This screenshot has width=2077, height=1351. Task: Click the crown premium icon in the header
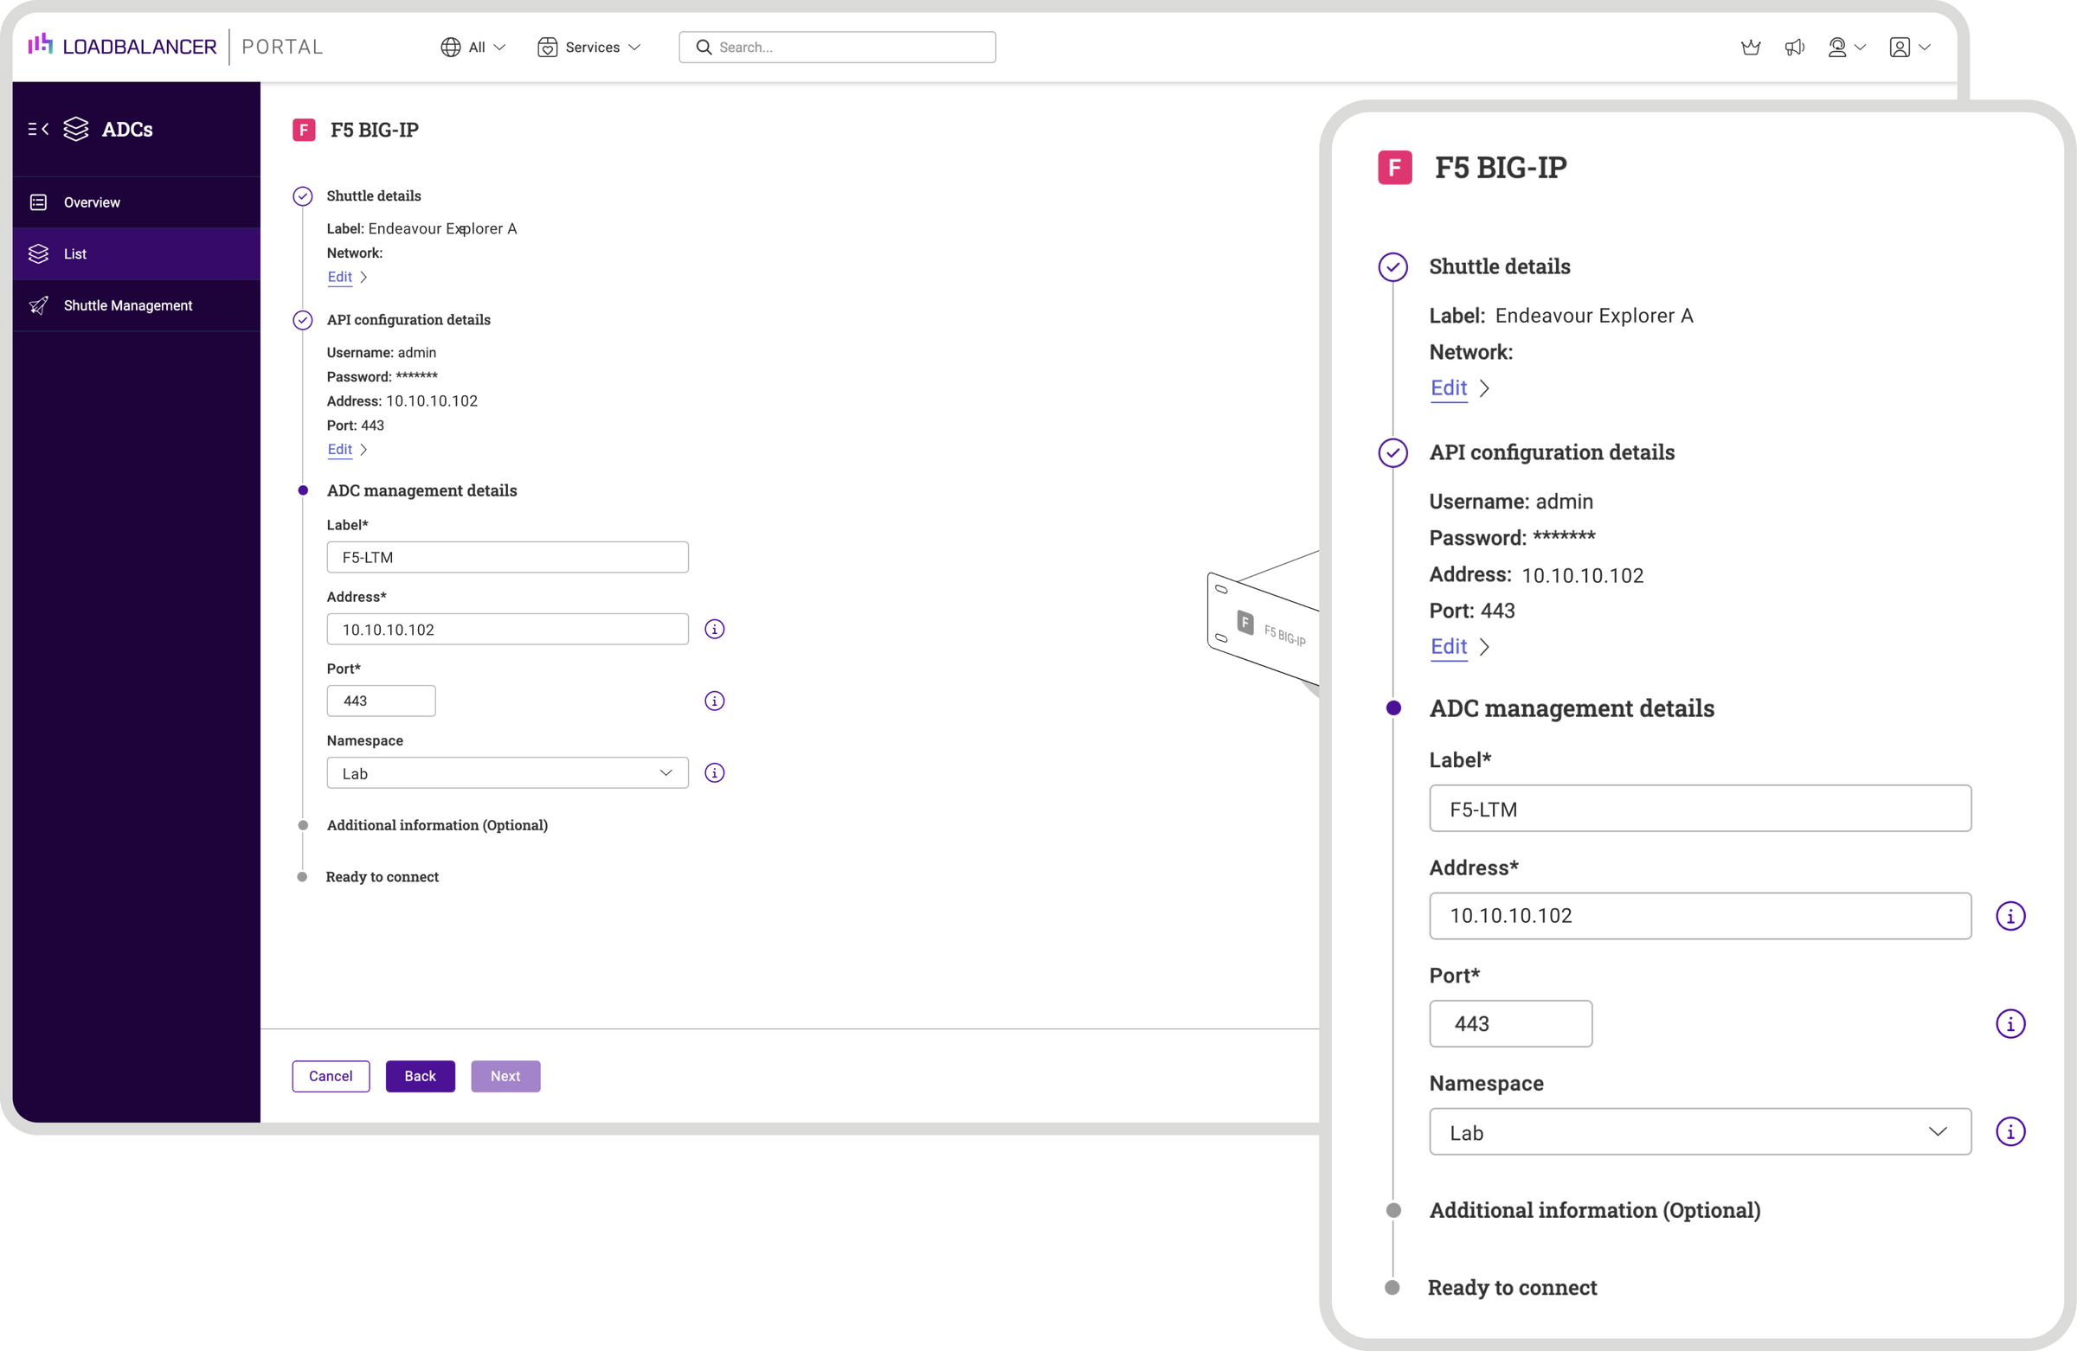click(x=1751, y=47)
